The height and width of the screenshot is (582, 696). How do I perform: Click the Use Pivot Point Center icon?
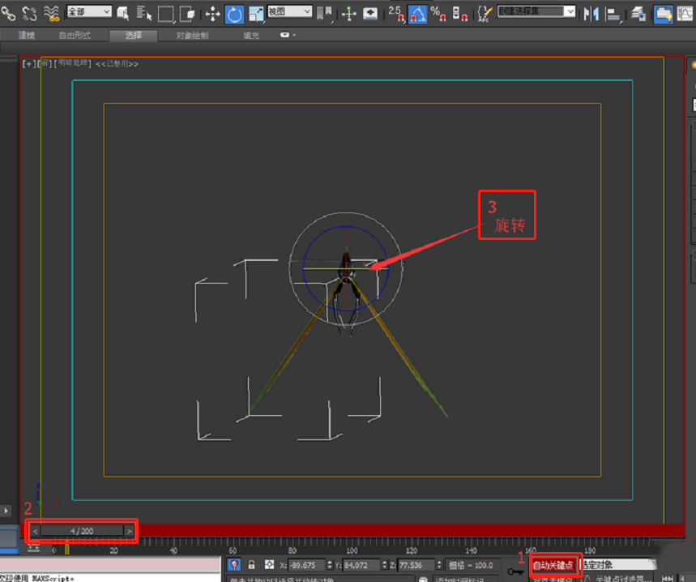click(x=324, y=14)
